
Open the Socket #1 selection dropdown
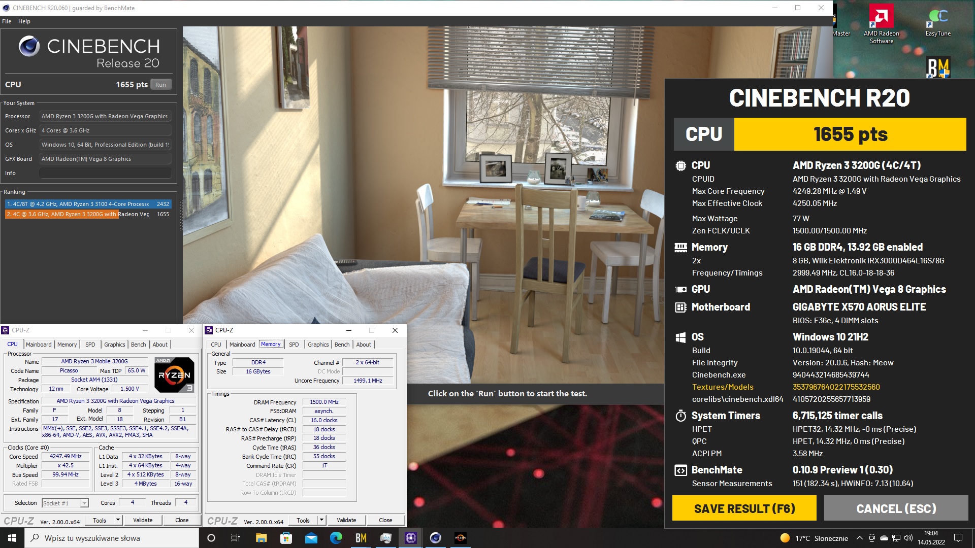(x=66, y=503)
